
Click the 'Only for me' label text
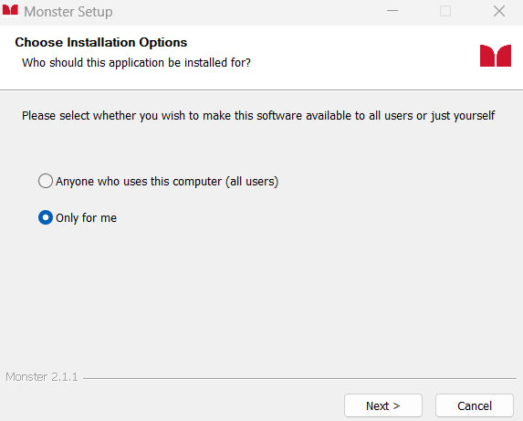86,218
